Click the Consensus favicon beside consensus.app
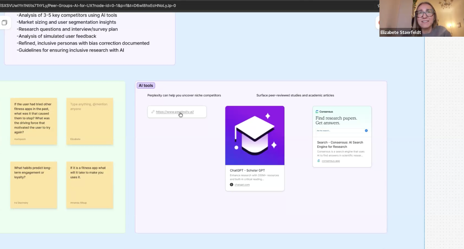The image size is (464, 249). (x=319, y=161)
